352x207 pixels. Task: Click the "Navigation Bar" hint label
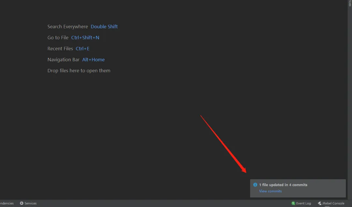coord(63,60)
